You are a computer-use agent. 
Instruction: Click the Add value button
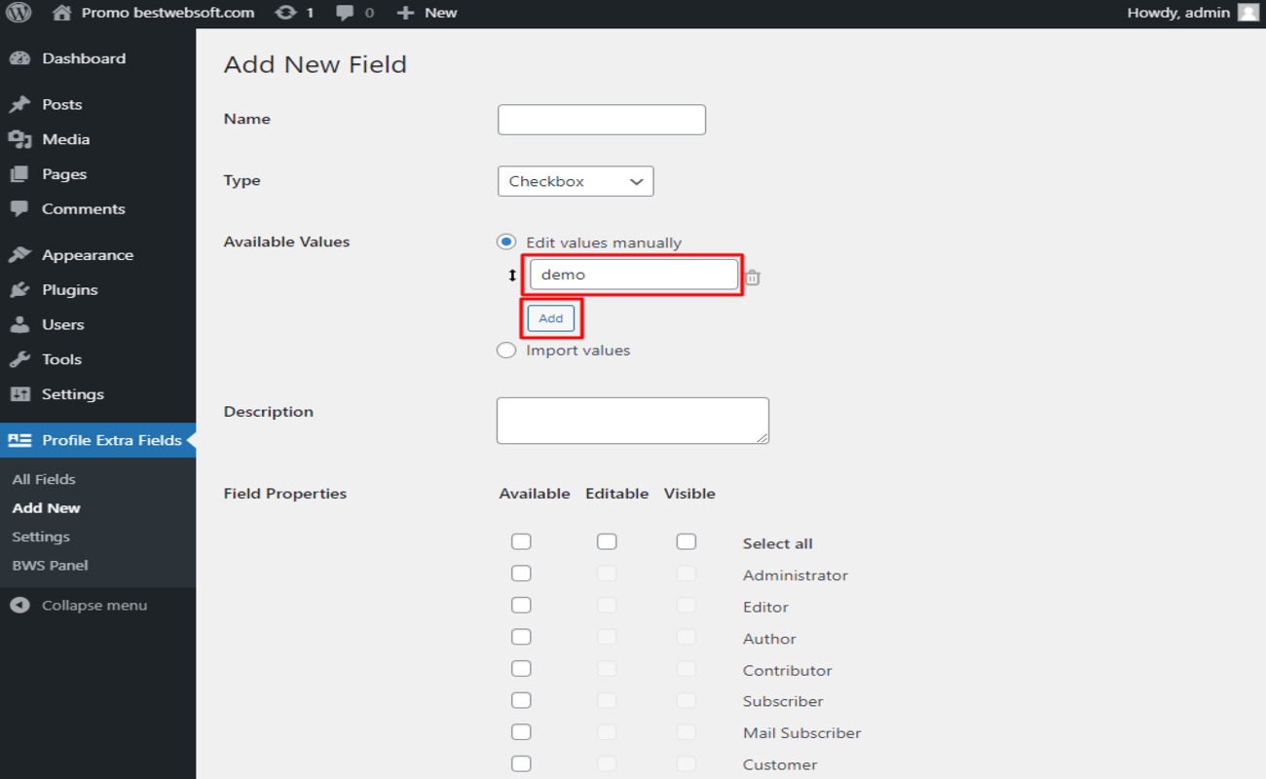551,318
